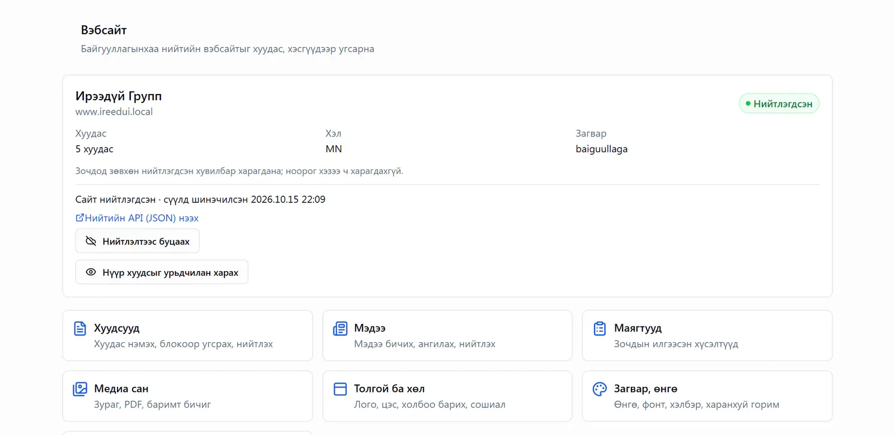
Task: Click Нүүр хуудсыг урьдчилан харах button
Action: 162,272
